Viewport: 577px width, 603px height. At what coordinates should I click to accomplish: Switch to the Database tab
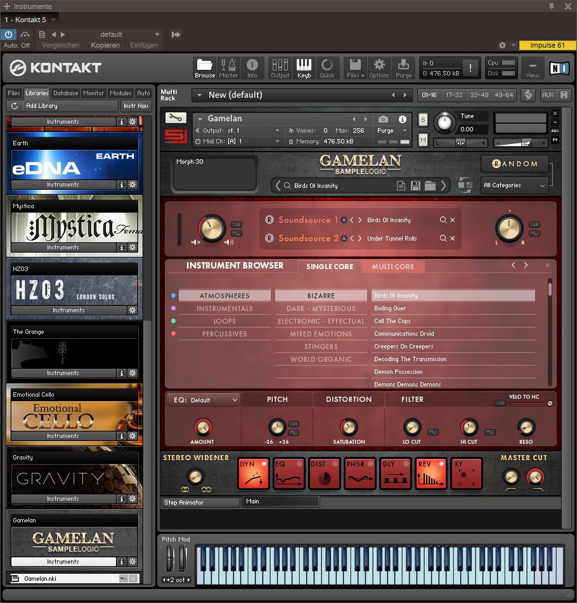pos(66,93)
